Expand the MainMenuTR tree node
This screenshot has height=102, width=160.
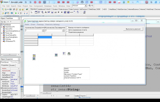[2, 27]
